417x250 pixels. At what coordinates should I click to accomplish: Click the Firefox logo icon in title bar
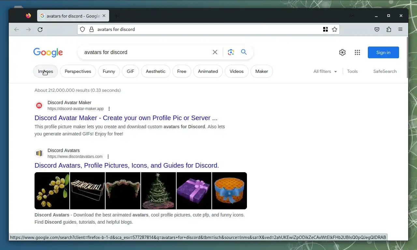pyautogui.click(x=28, y=16)
